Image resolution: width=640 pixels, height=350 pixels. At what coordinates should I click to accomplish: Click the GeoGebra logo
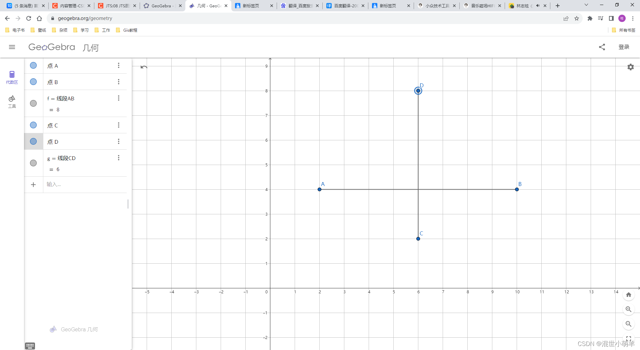click(52, 47)
